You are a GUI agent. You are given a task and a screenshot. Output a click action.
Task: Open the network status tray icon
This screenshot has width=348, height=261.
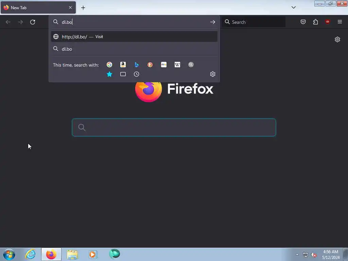[x=306, y=255]
